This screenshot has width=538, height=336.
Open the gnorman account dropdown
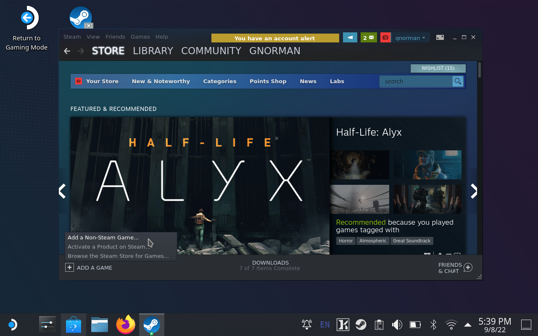pos(410,38)
